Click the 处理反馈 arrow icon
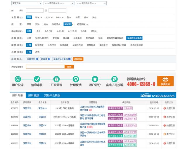 click(76, 79)
